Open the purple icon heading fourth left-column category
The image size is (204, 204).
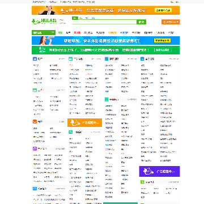click(x=35, y=148)
